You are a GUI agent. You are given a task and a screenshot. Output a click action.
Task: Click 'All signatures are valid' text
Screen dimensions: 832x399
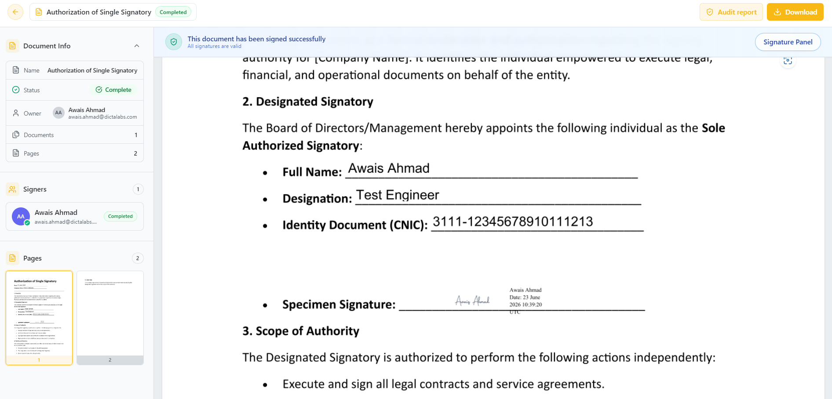(x=214, y=46)
